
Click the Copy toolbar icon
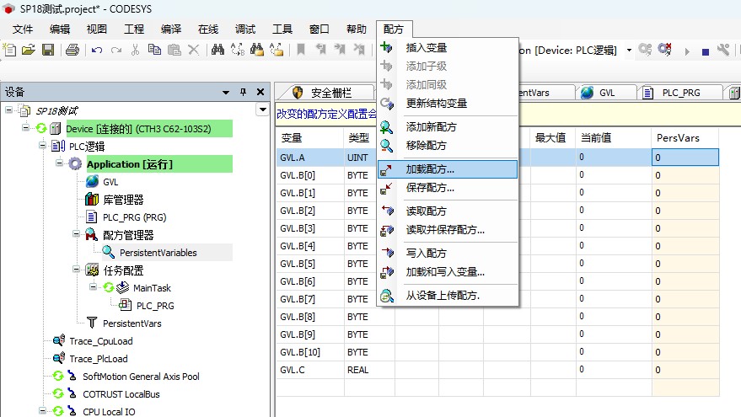pos(154,50)
